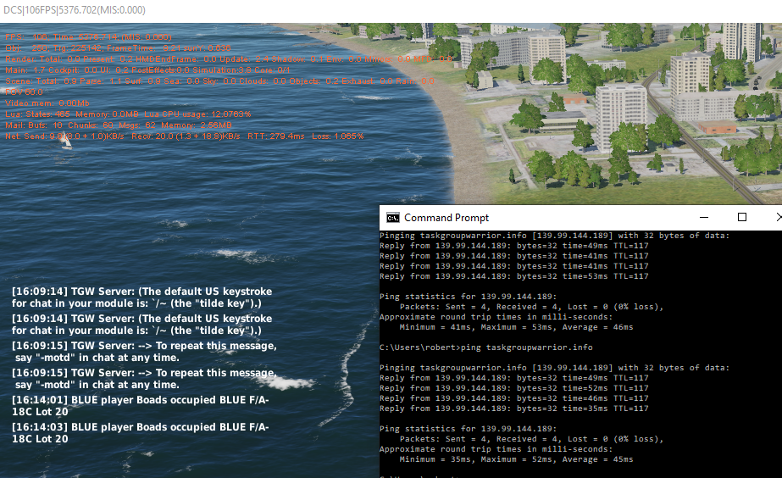Click the Command Prompt window icon

393,218
